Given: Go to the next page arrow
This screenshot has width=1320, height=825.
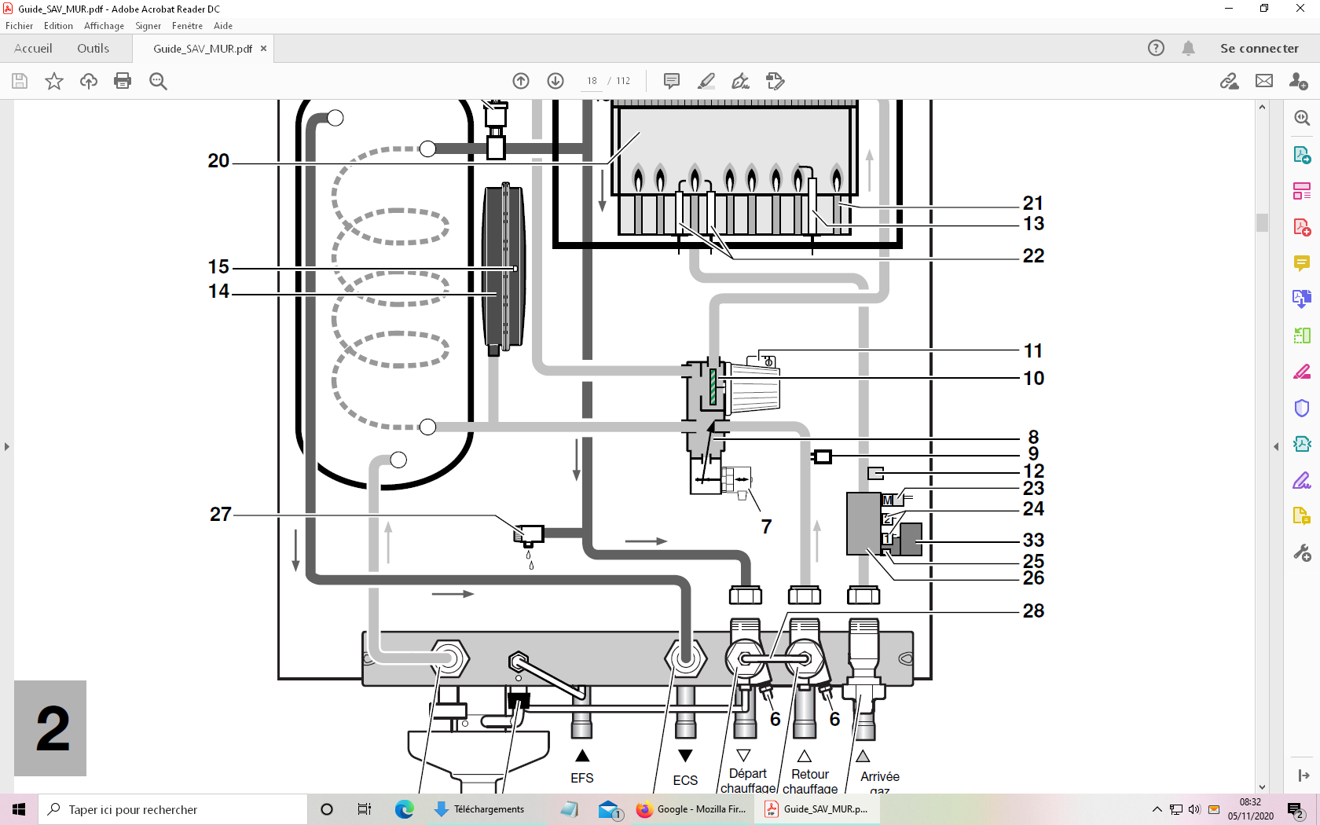Looking at the screenshot, I should pos(555,81).
